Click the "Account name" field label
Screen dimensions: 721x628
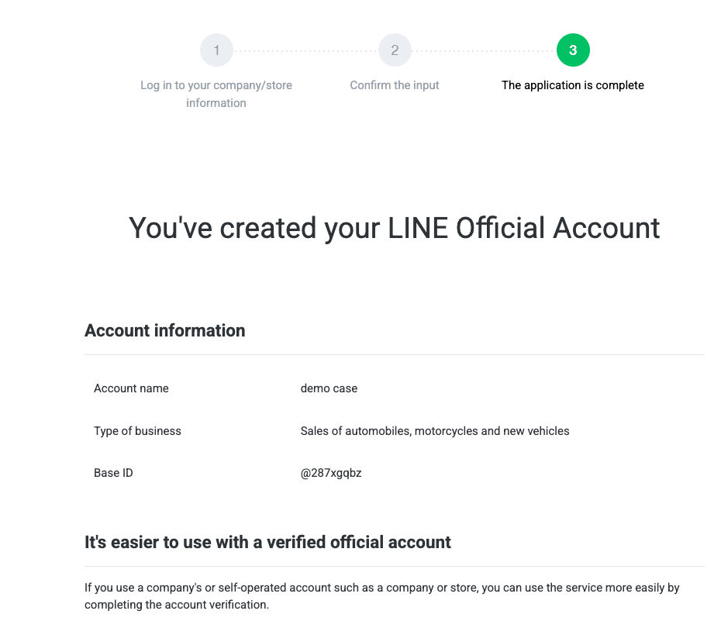click(x=131, y=388)
